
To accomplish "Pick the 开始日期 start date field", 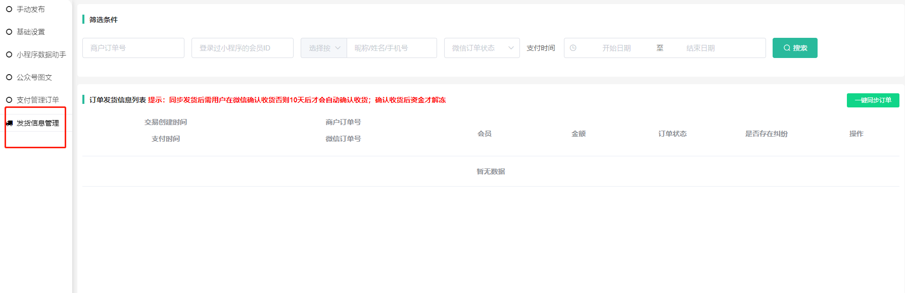I will tap(616, 48).
